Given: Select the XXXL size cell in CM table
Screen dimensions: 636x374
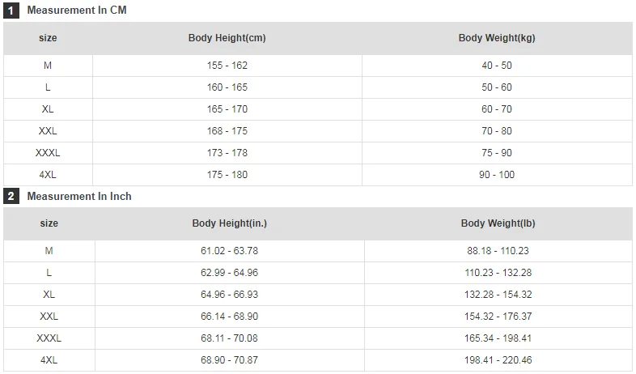Looking at the screenshot, I should (x=48, y=153).
